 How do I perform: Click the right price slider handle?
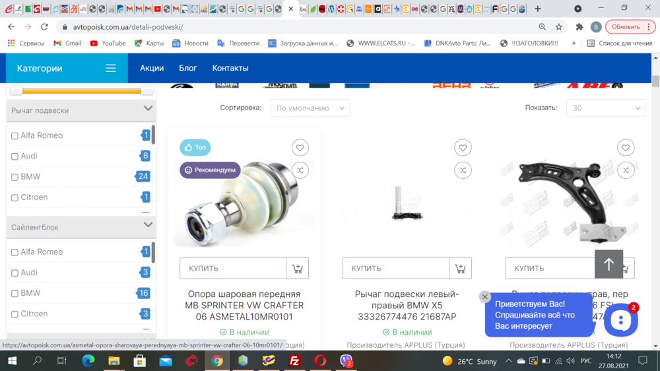(x=147, y=90)
